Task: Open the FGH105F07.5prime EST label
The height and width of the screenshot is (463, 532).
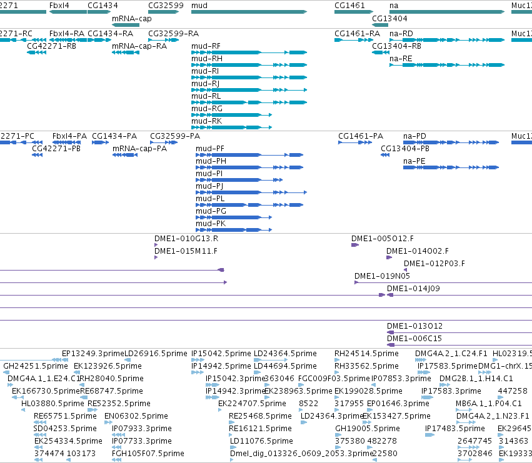Action: coord(148,454)
